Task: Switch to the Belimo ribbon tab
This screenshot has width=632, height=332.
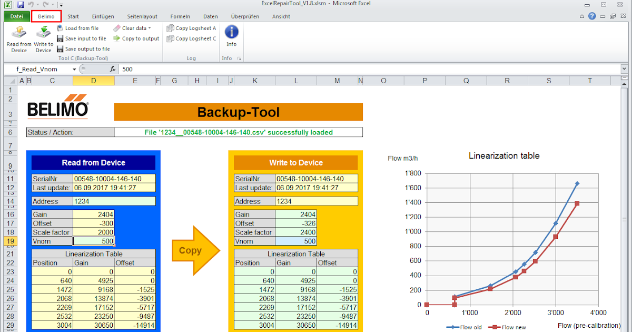Action: (x=46, y=16)
